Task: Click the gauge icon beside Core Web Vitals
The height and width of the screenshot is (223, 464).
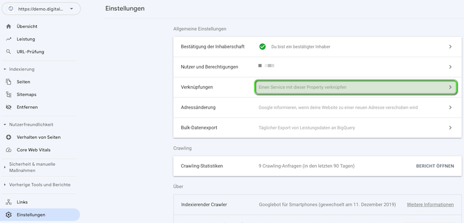Action: [9, 150]
